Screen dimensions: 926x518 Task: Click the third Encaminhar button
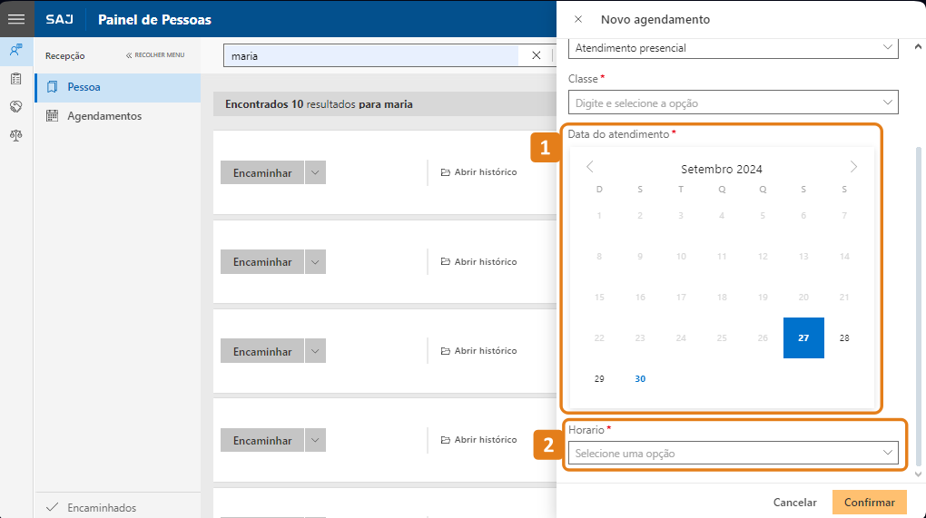[262, 351]
